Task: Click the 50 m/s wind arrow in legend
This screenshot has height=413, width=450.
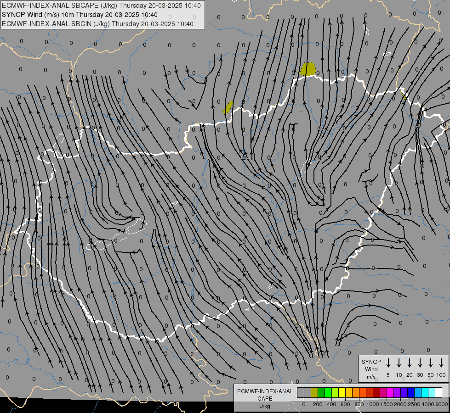Action: (x=431, y=363)
